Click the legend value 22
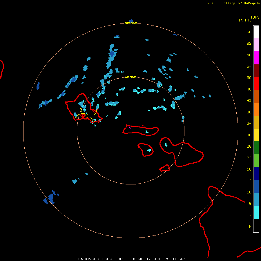 (x=249, y=158)
